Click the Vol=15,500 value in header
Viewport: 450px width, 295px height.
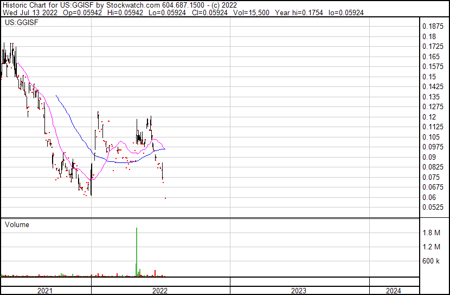coord(253,12)
